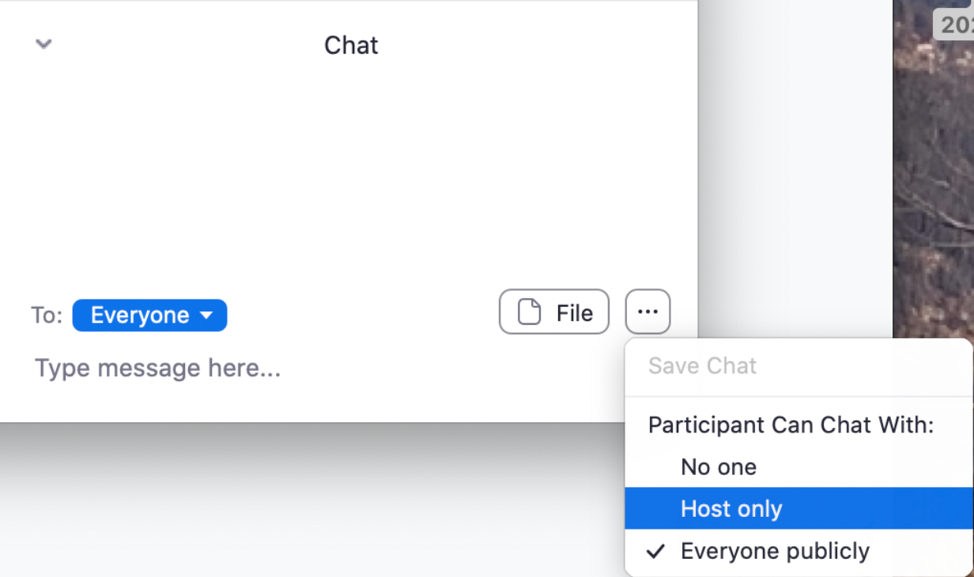Open the three-dots more options button
Image resolution: width=974 pixels, height=577 pixels.
(x=647, y=312)
